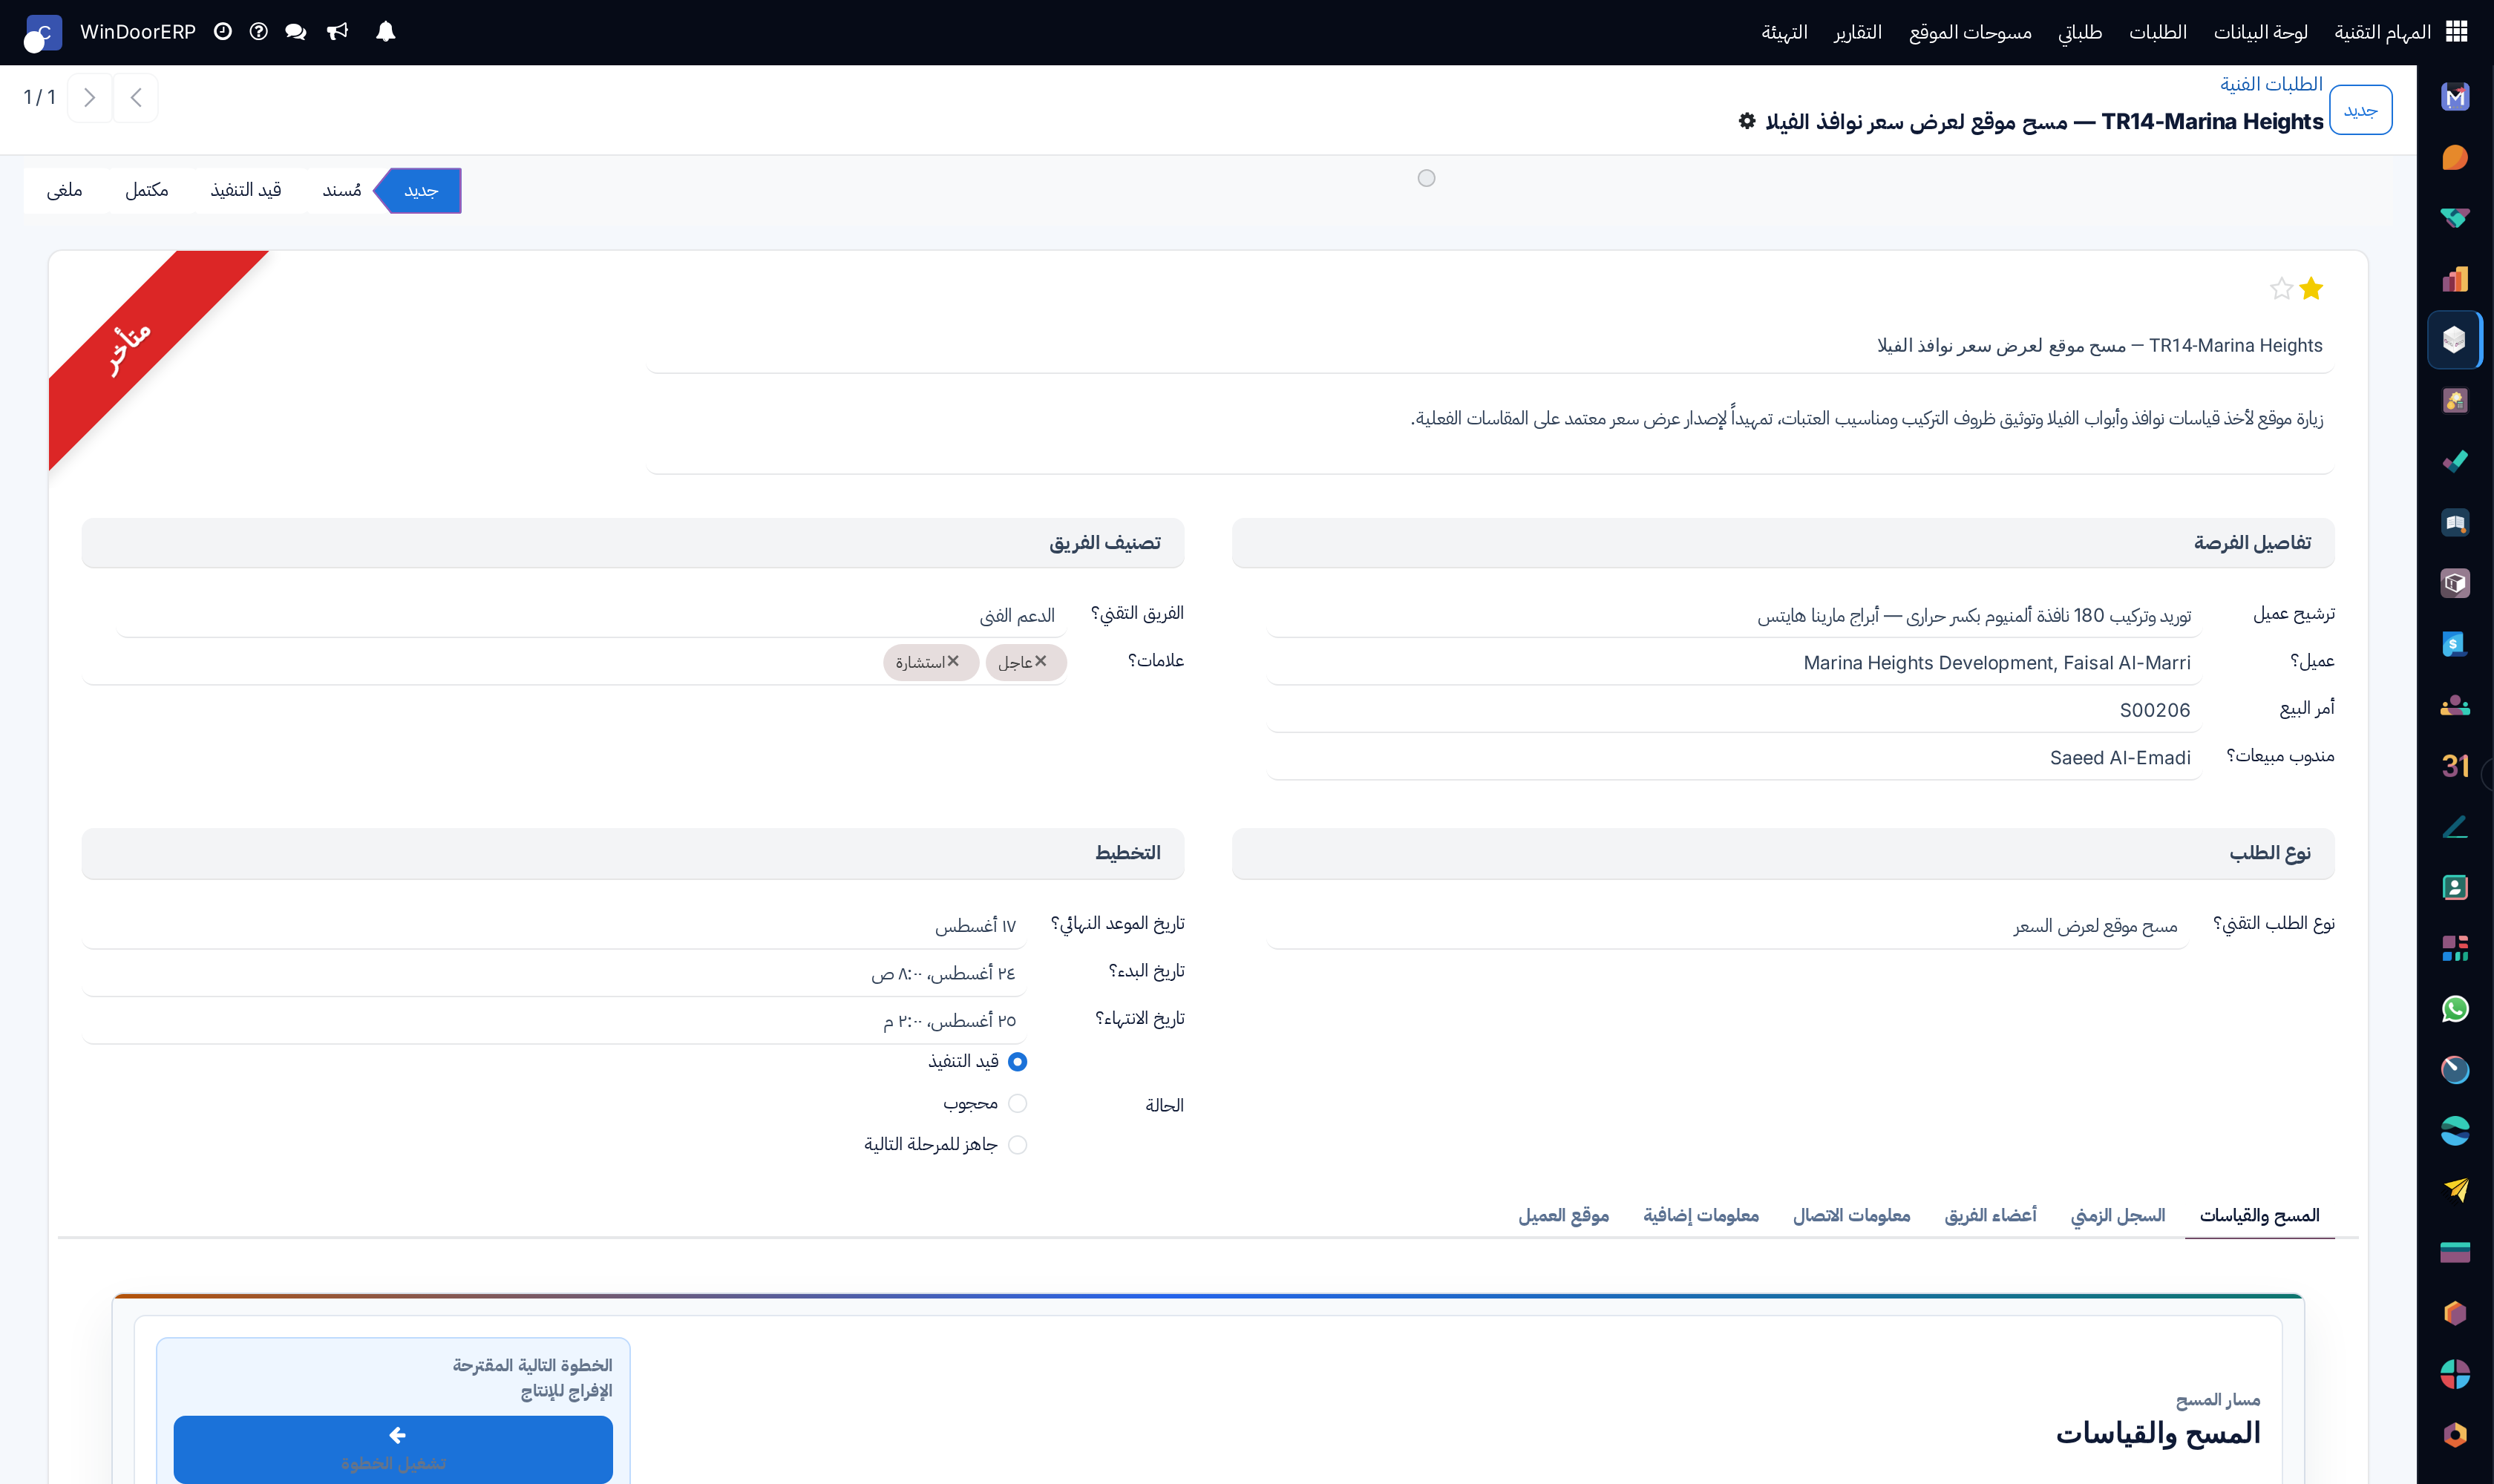The width and height of the screenshot is (2494, 1484).
Task: Open the CRM handshake app icon
Action: [2455, 218]
